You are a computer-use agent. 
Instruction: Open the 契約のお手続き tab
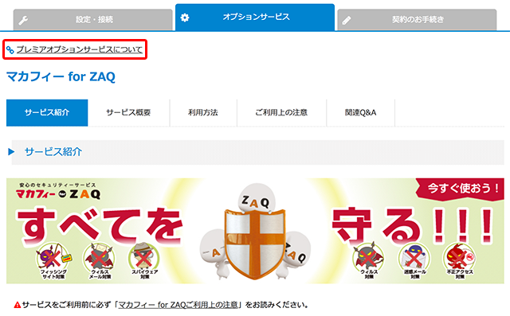tap(417, 20)
